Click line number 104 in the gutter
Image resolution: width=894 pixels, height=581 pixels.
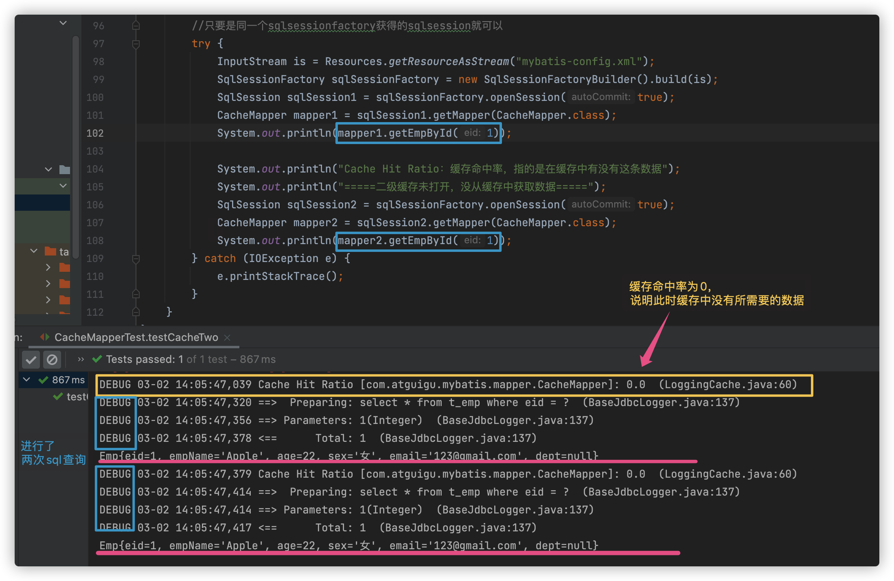tap(95, 169)
